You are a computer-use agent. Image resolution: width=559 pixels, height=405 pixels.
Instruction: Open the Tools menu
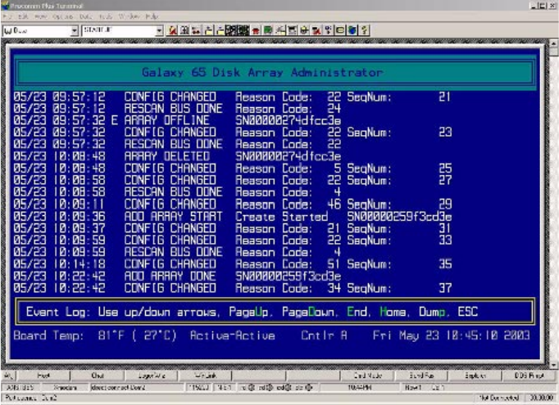pyautogui.click(x=107, y=16)
